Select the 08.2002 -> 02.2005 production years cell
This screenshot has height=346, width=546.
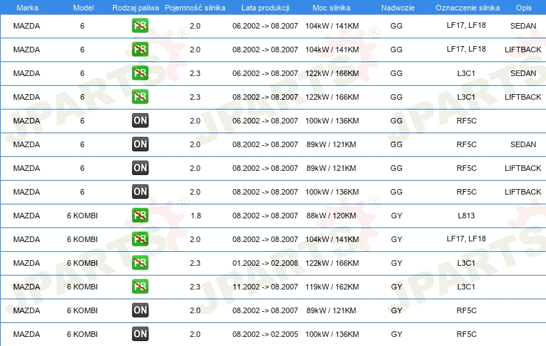(265, 334)
